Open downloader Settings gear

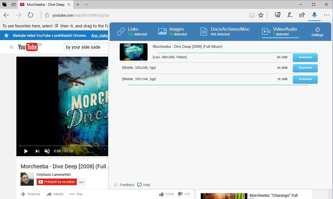point(317,32)
